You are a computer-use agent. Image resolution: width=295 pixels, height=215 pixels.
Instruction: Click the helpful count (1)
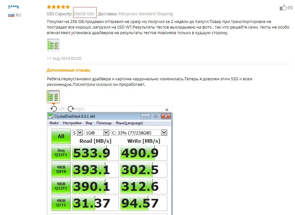(x=290, y=7)
